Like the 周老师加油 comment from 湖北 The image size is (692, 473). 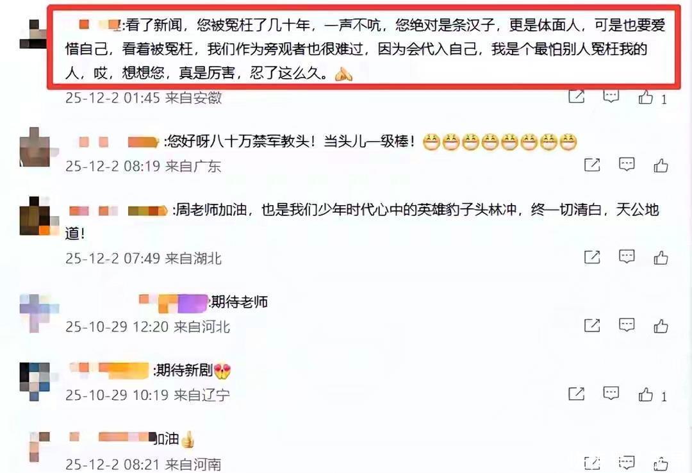(x=661, y=258)
